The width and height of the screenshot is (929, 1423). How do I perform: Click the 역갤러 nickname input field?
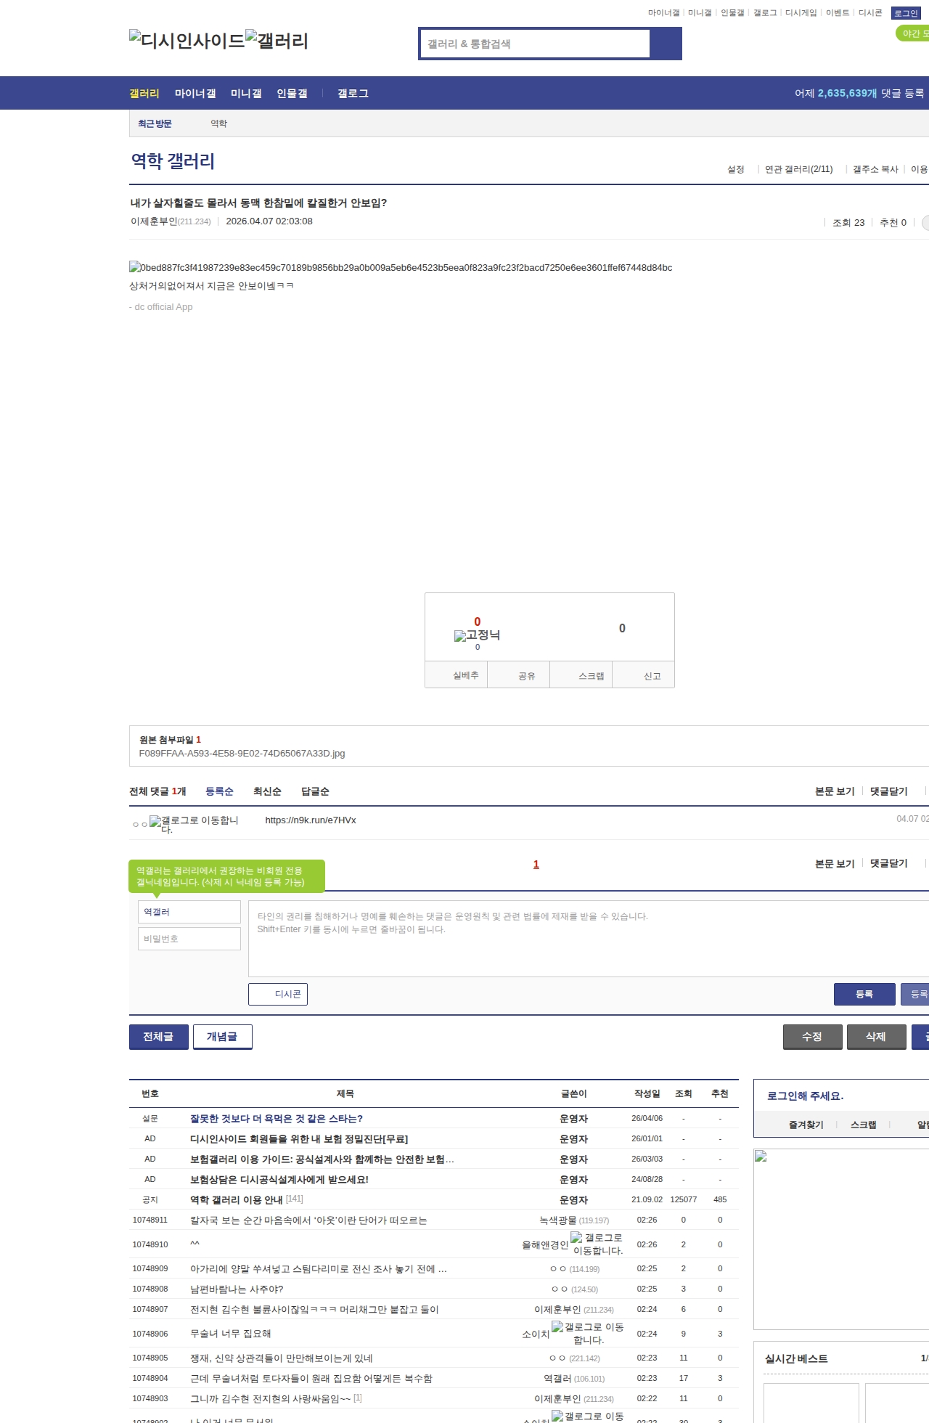[x=189, y=912]
